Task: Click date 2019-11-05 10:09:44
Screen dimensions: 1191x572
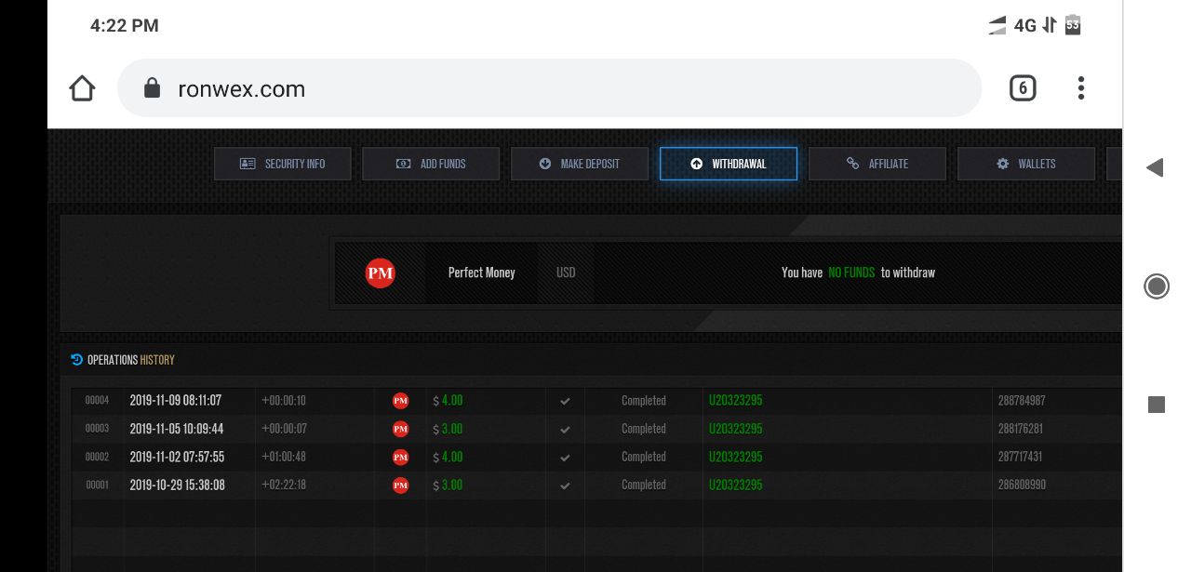Action: coord(177,429)
